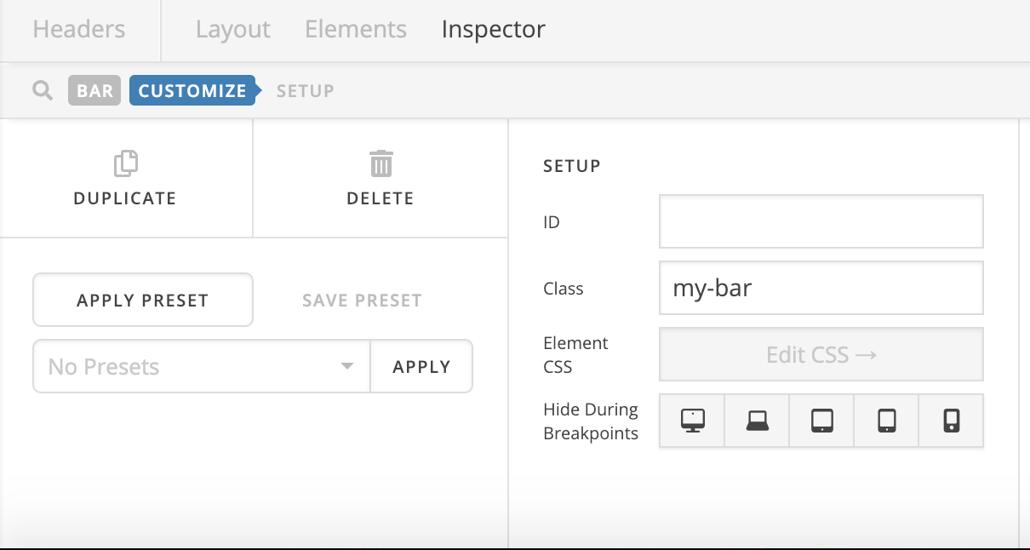Toggle hide on desktop monitor breakpoint
Image resolution: width=1030 pixels, height=550 pixels.
(x=692, y=421)
